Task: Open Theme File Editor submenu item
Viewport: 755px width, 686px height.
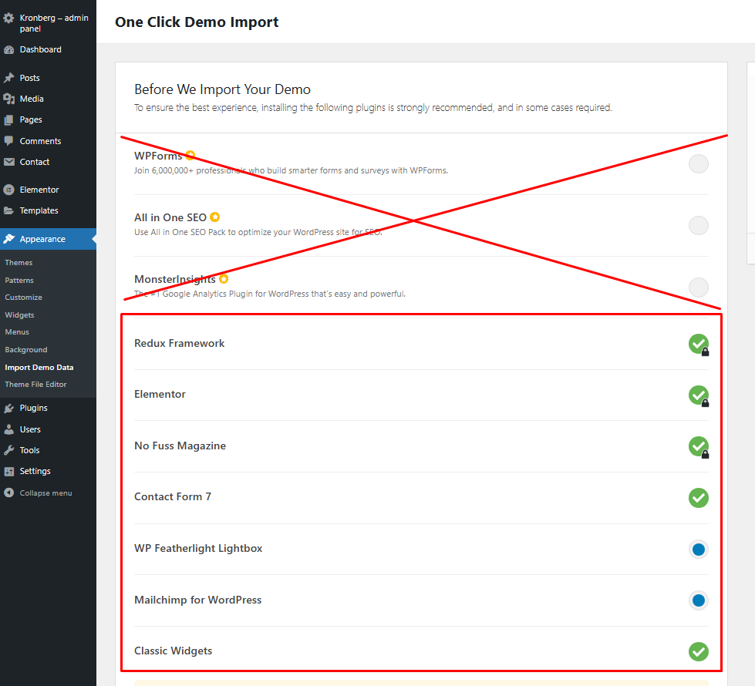Action: pyautogui.click(x=35, y=385)
